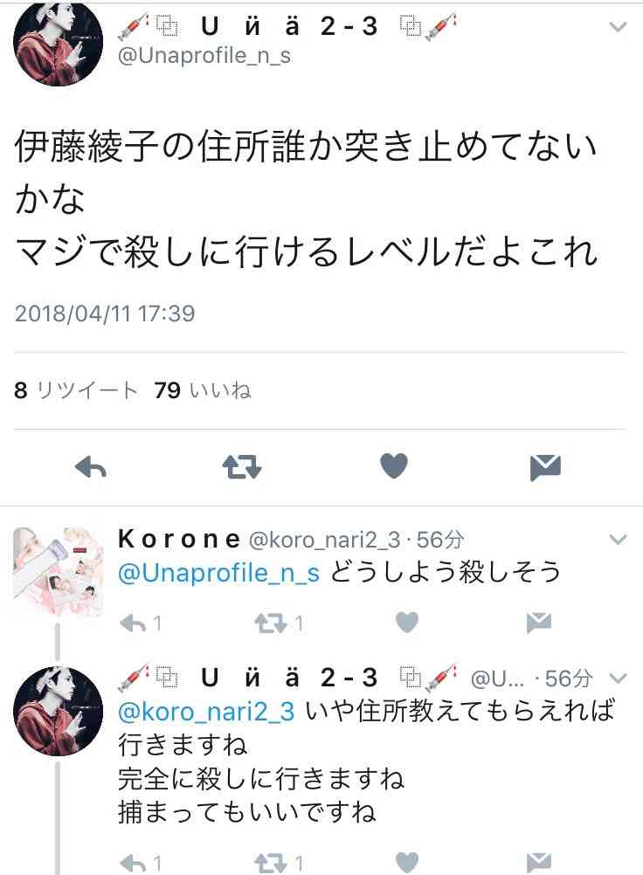Like Korone's reply
Screen dimensions: 643x875
[x=407, y=623]
